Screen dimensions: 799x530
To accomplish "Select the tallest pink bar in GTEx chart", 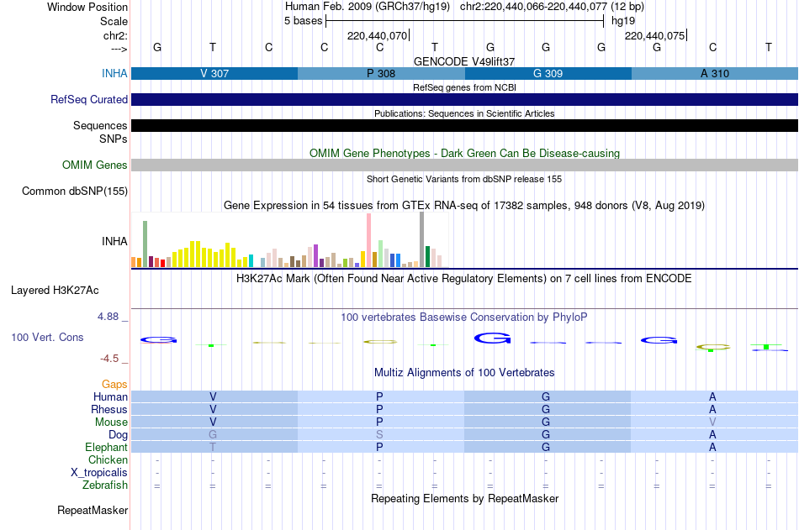I will pyautogui.click(x=369, y=240).
